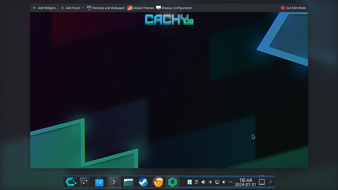Open Global Themes settings
The height and width of the screenshot is (190, 338).
point(141,8)
